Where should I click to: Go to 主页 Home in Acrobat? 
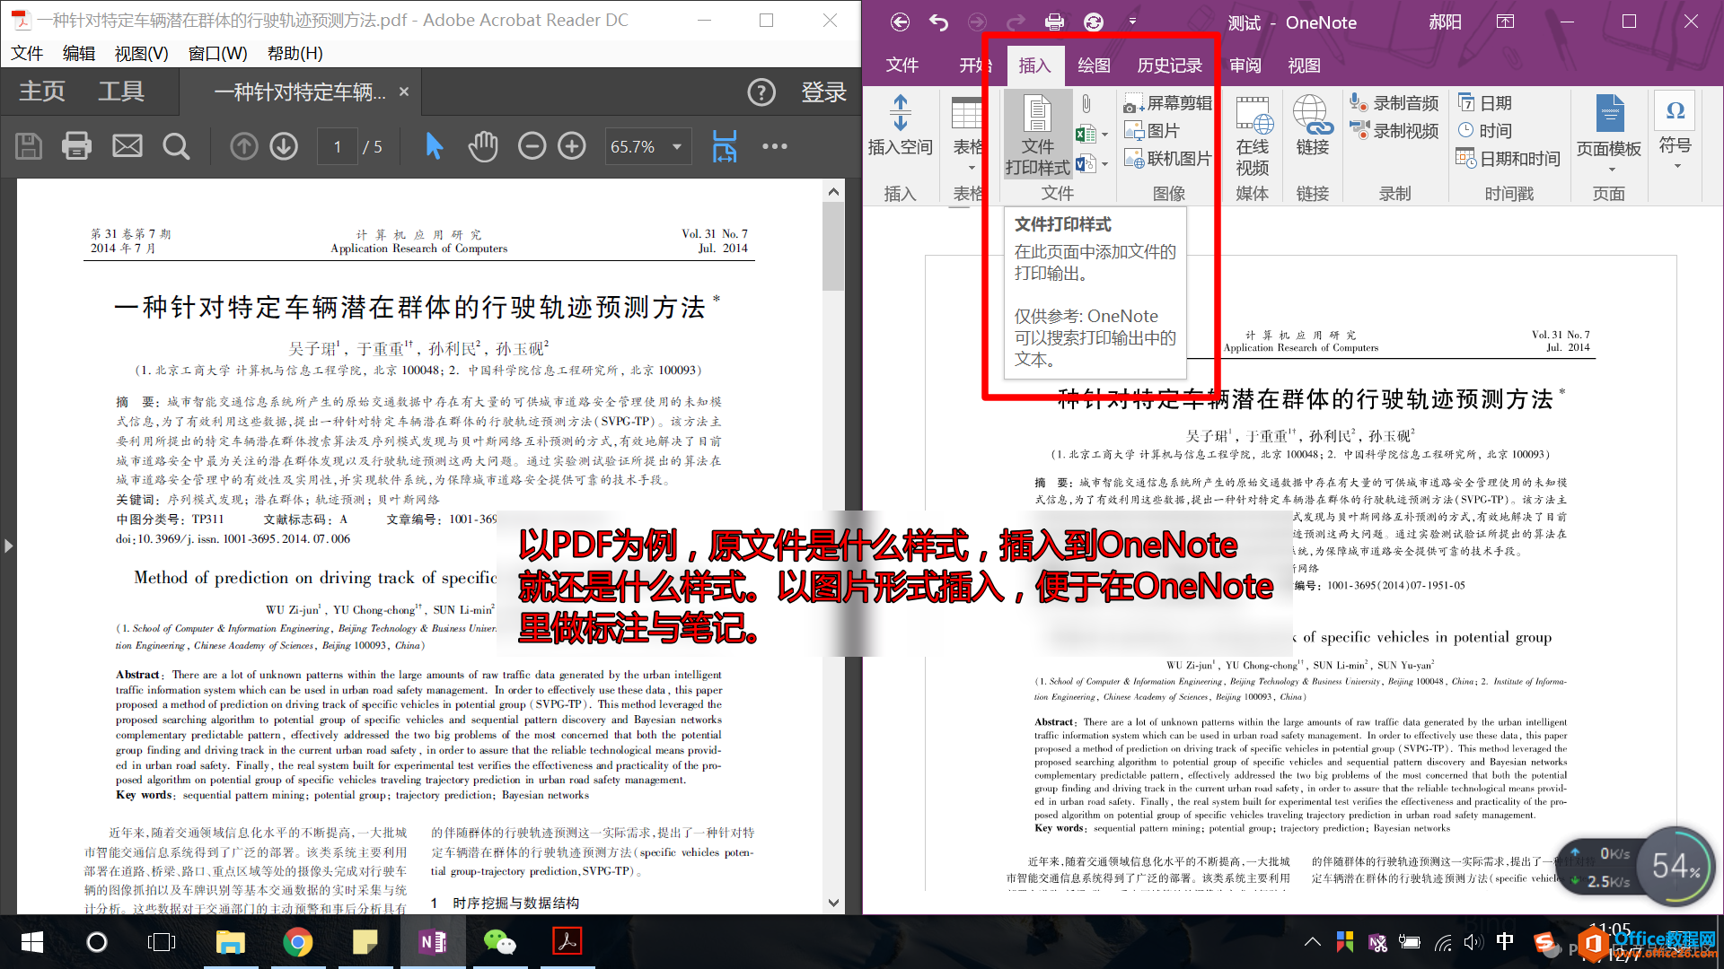pos(42,92)
